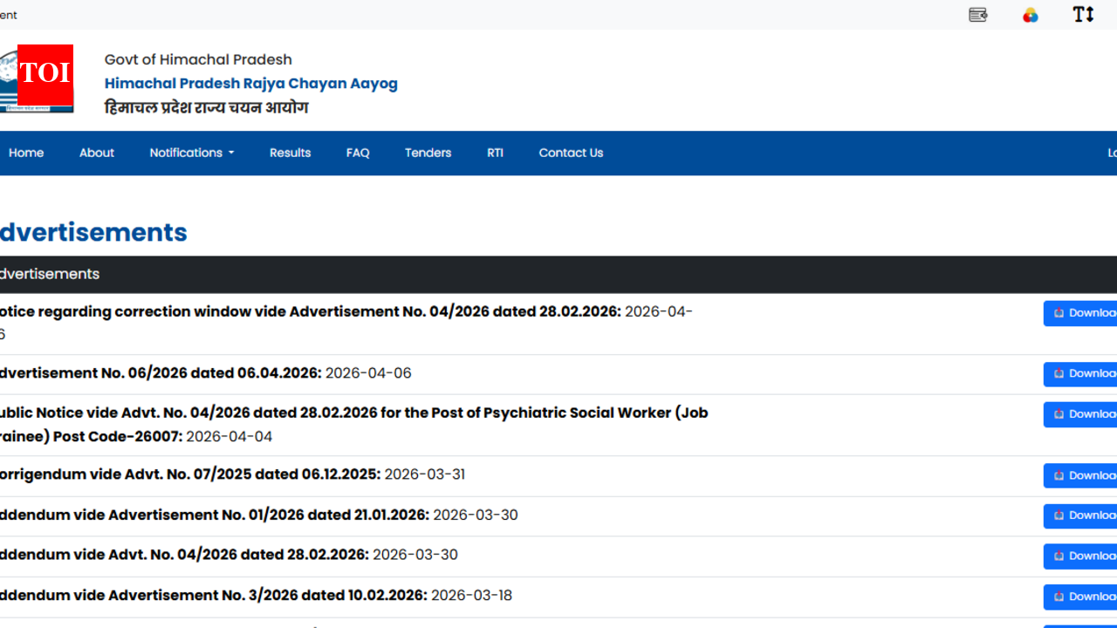The image size is (1117, 628).
Task: Download Advertisement No. 06/2026 file
Action: (1082, 374)
